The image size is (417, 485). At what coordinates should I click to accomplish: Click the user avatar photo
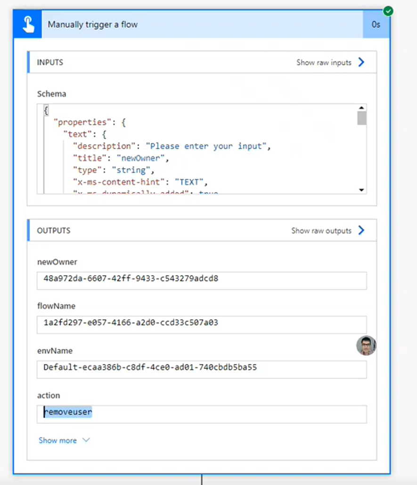pos(366,346)
